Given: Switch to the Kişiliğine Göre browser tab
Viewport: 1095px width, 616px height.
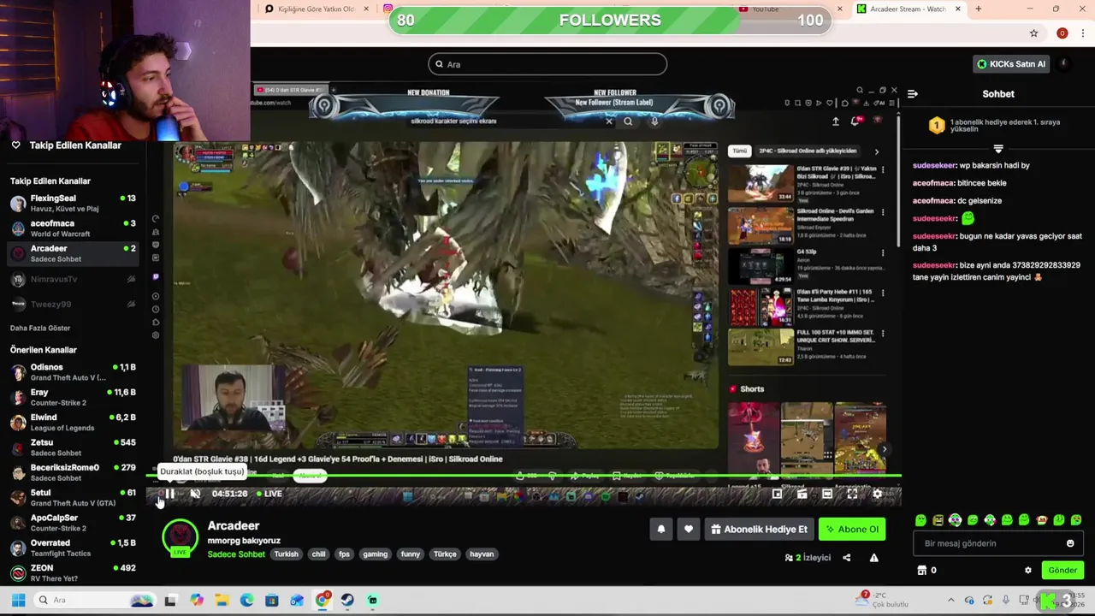Looking at the screenshot, I should coord(316,9).
